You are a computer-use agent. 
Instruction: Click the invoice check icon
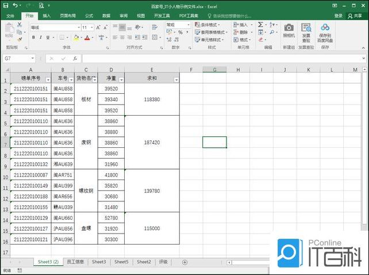point(306,28)
